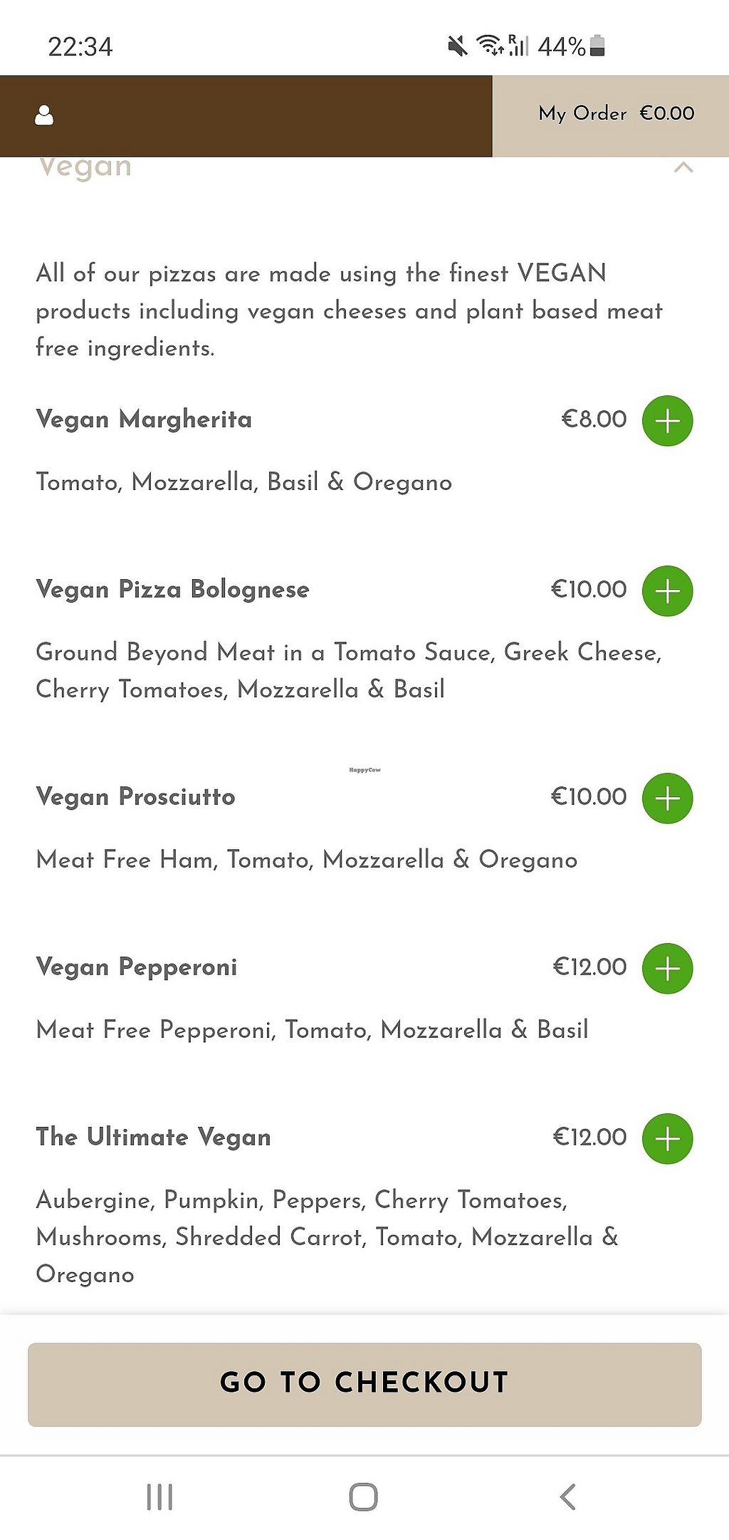Image resolution: width=729 pixels, height=1540 pixels.
Task: Add Vegan Pepperoni to the order
Action: coord(667,969)
